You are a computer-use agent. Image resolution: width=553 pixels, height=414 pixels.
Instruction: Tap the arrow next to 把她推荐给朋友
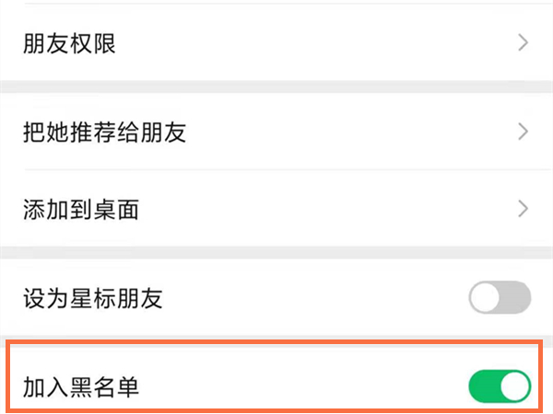[523, 132]
